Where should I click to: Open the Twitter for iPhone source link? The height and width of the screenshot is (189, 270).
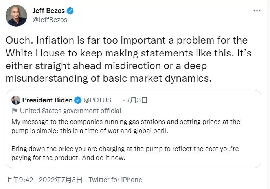pyautogui.click(x=116, y=180)
